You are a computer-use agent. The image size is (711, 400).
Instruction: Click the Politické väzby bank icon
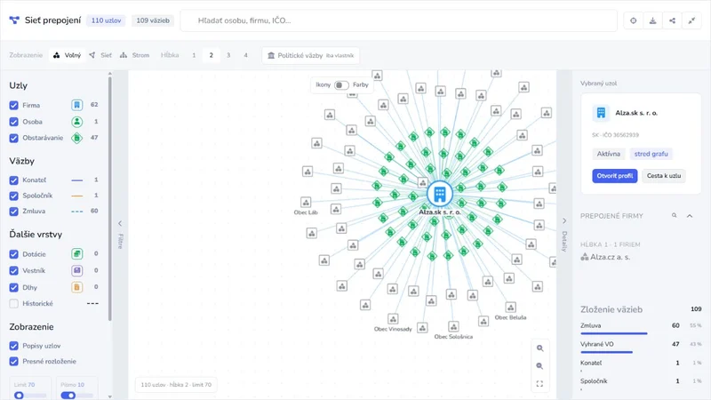tap(271, 55)
